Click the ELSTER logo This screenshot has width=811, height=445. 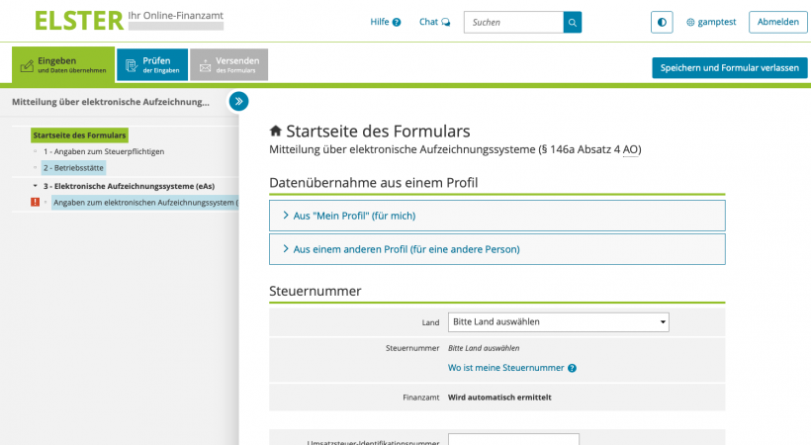point(79,21)
